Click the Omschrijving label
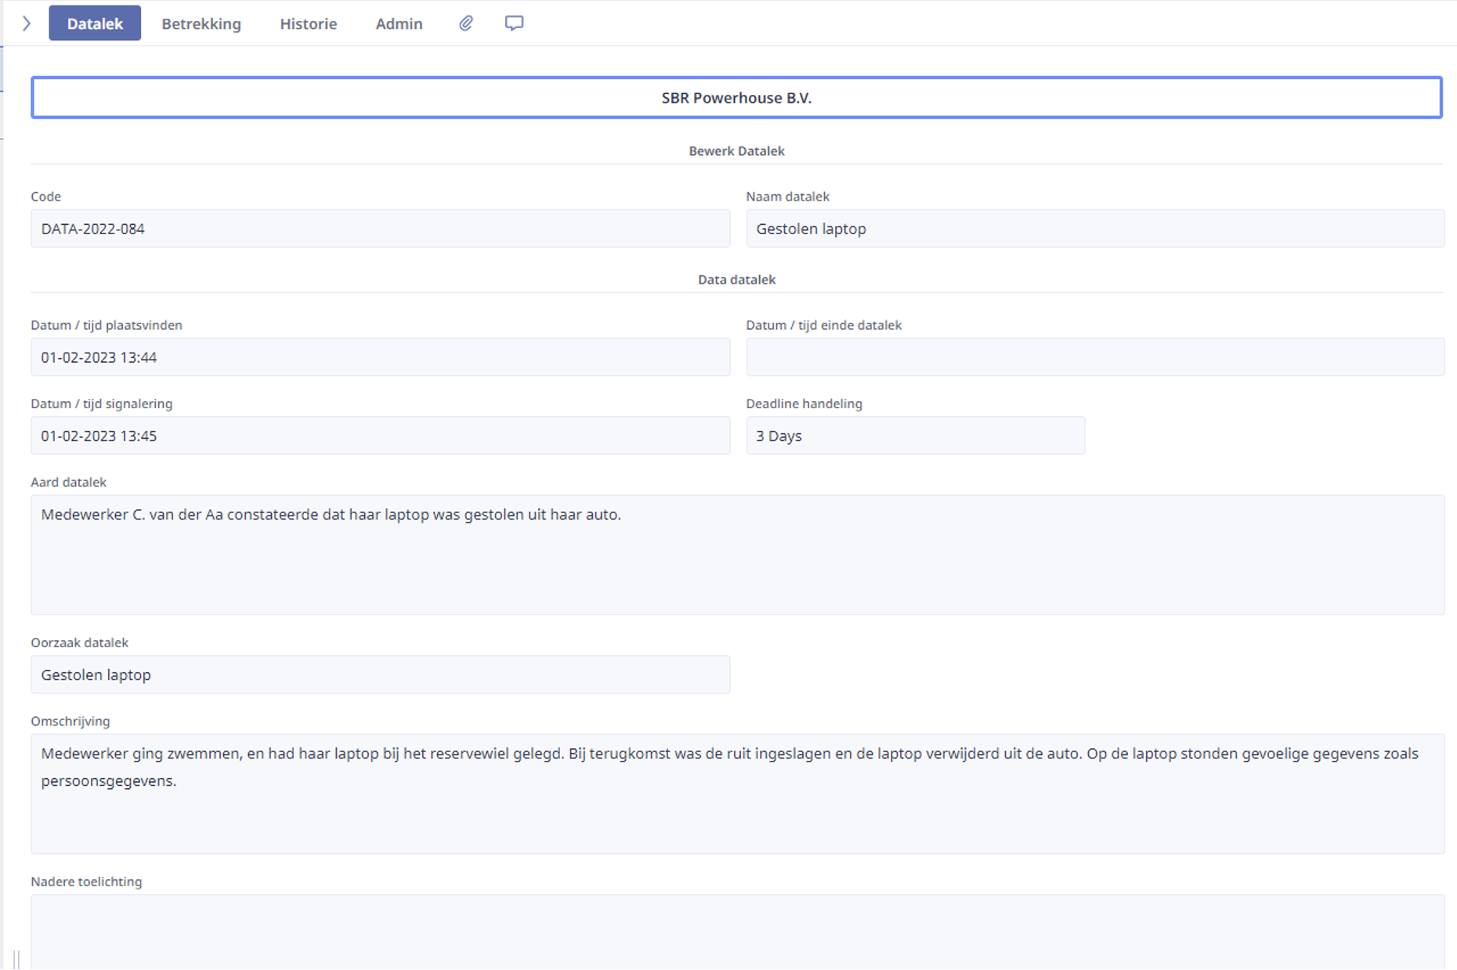 pyautogui.click(x=70, y=722)
